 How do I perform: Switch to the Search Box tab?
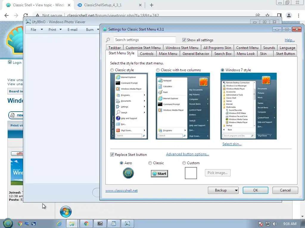click(223, 54)
